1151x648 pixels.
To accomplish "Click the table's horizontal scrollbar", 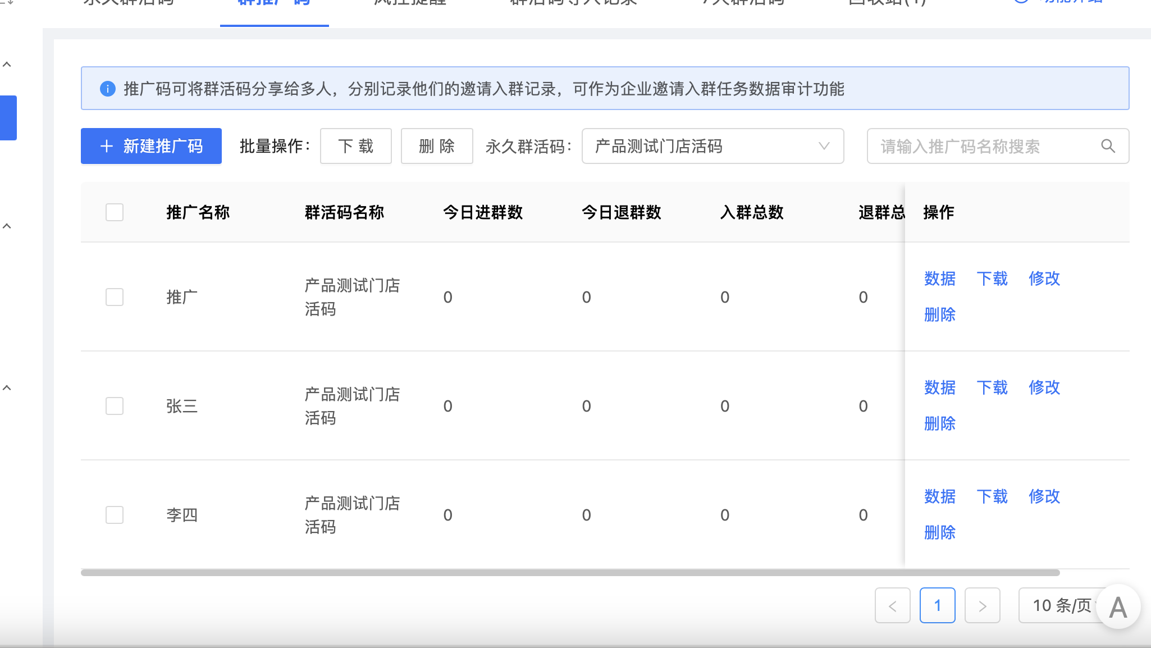I will point(570,573).
